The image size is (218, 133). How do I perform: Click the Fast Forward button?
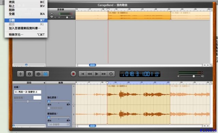104,74
